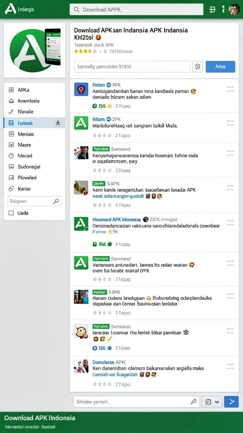Viewport: 243px width, 433px height.
Task: Toggle the Uade checkbox
Action: [11, 213]
